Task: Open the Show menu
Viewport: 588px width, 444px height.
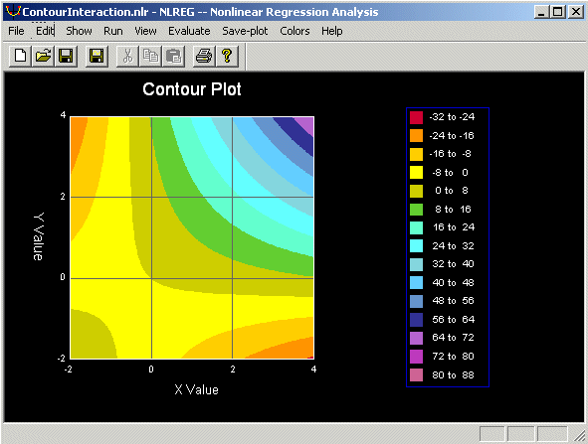Action: [x=79, y=31]
